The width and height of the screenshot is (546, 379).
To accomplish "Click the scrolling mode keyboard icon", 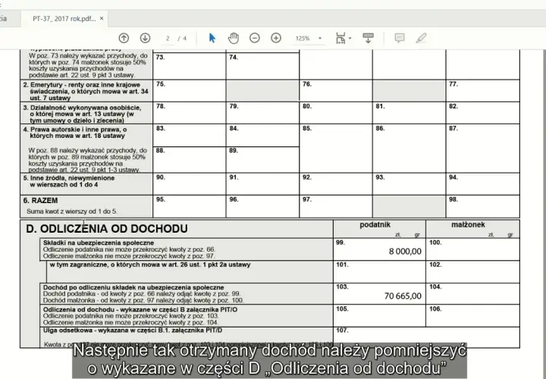I will point(368,38).
